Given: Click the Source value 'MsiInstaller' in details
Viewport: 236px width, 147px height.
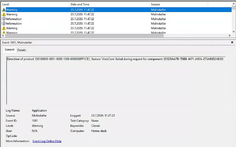Looking at the screenshot, I should [x=39, y=116].
